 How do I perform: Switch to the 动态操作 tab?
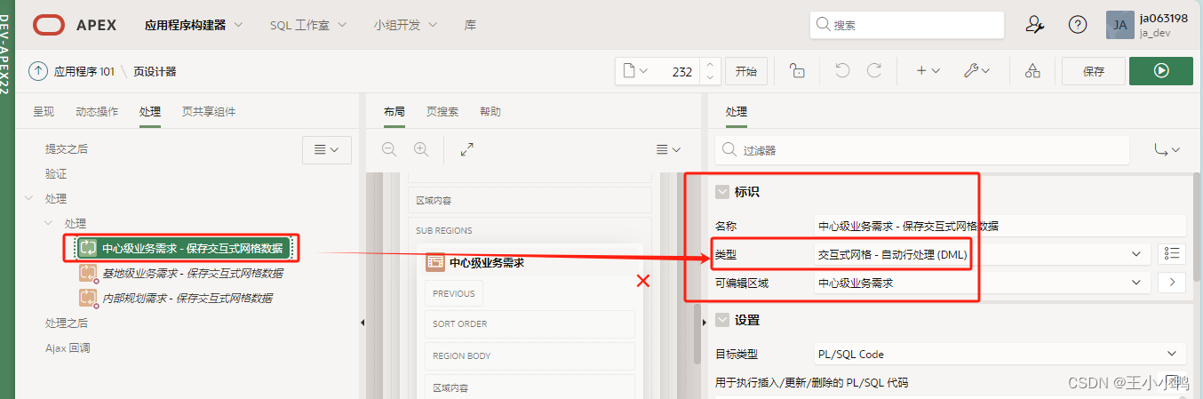97,111
